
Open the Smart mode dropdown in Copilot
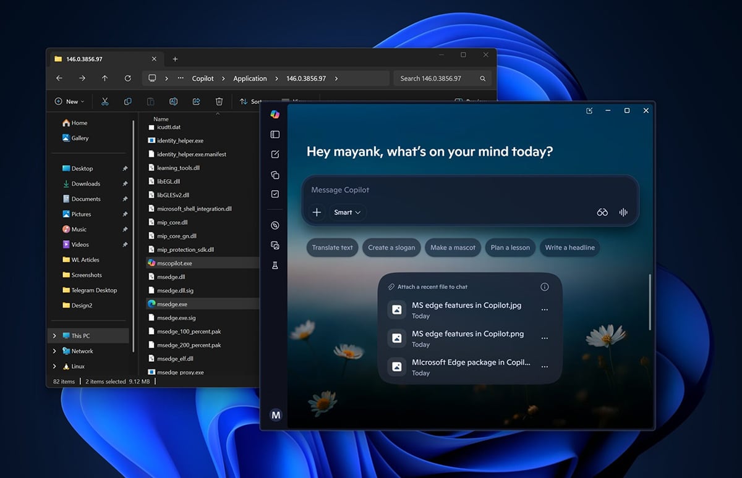pyautogui.click(x=347, y=212)
